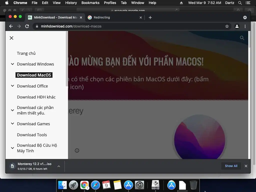
Task: Open the Download Tools page
Action: [32, 135]
